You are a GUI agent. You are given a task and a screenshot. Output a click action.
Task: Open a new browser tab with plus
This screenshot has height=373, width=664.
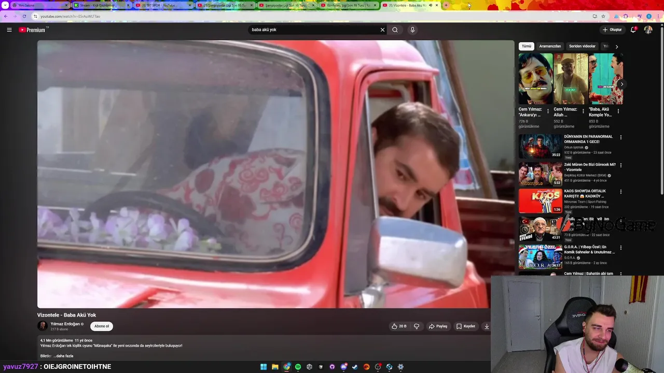[446, 5]
